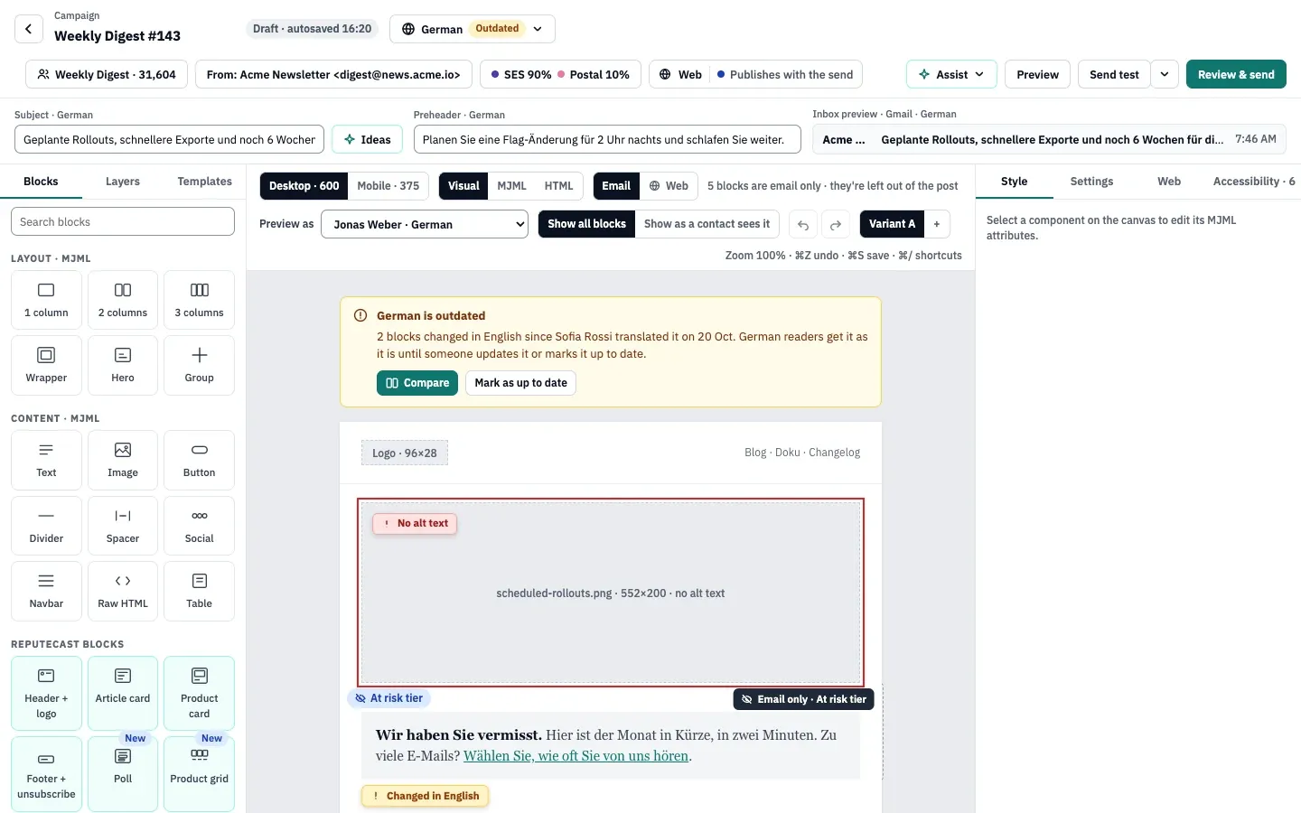Open the German language dropdown
This screenshot has height=813, width=1301.
pos(473,29)
